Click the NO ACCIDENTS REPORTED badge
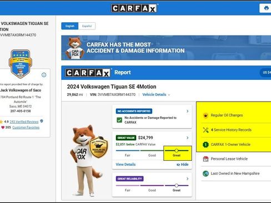This screenshot has height=203, width=271. pyautogui.click(x=134, y=111)
